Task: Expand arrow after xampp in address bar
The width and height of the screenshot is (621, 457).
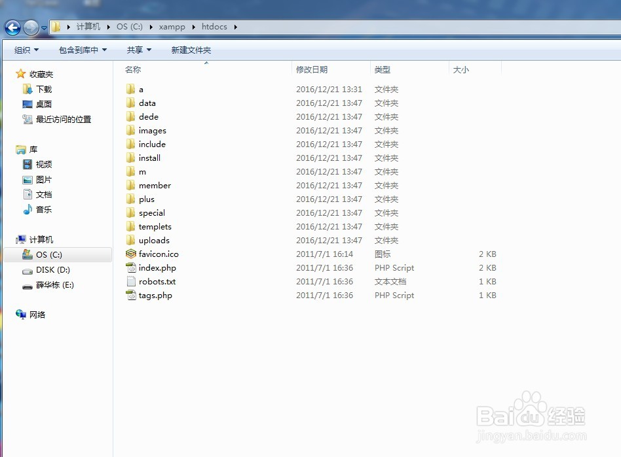Action: click(194, 27)
